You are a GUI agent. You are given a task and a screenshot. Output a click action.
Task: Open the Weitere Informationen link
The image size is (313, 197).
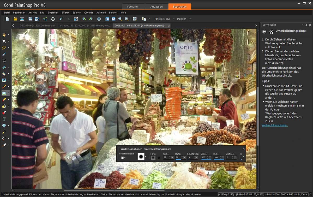(x=275, y=125)
